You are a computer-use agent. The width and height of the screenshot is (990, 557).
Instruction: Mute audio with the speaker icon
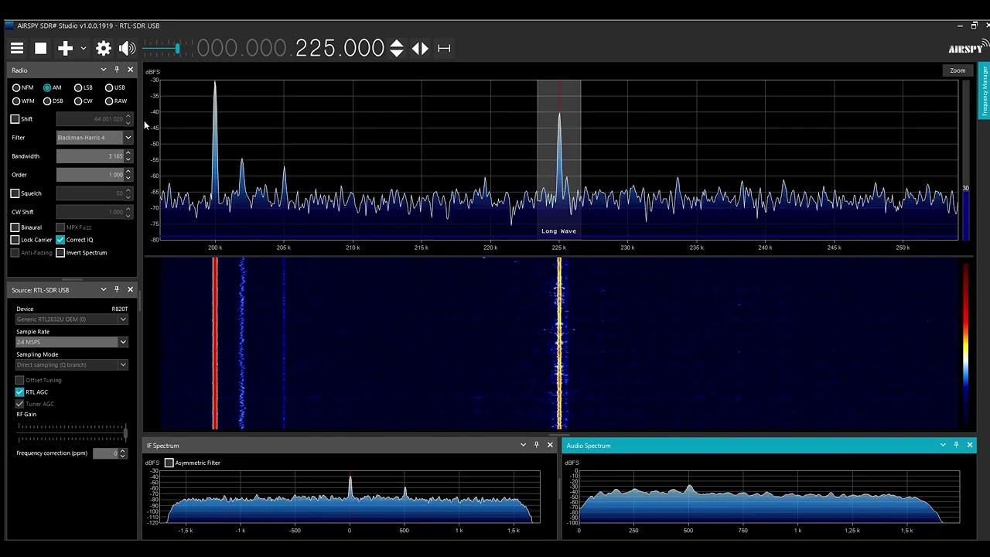127,48
